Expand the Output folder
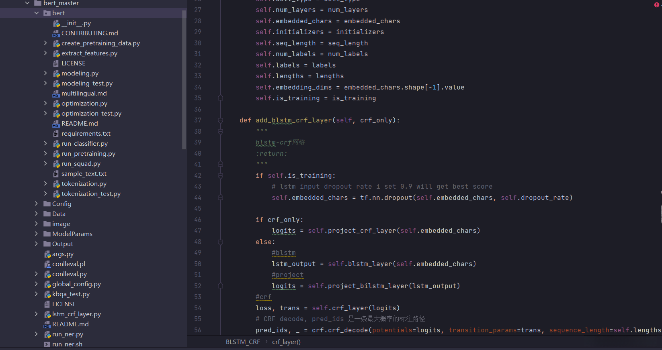 pyautogui.click(x=36, y=244)
